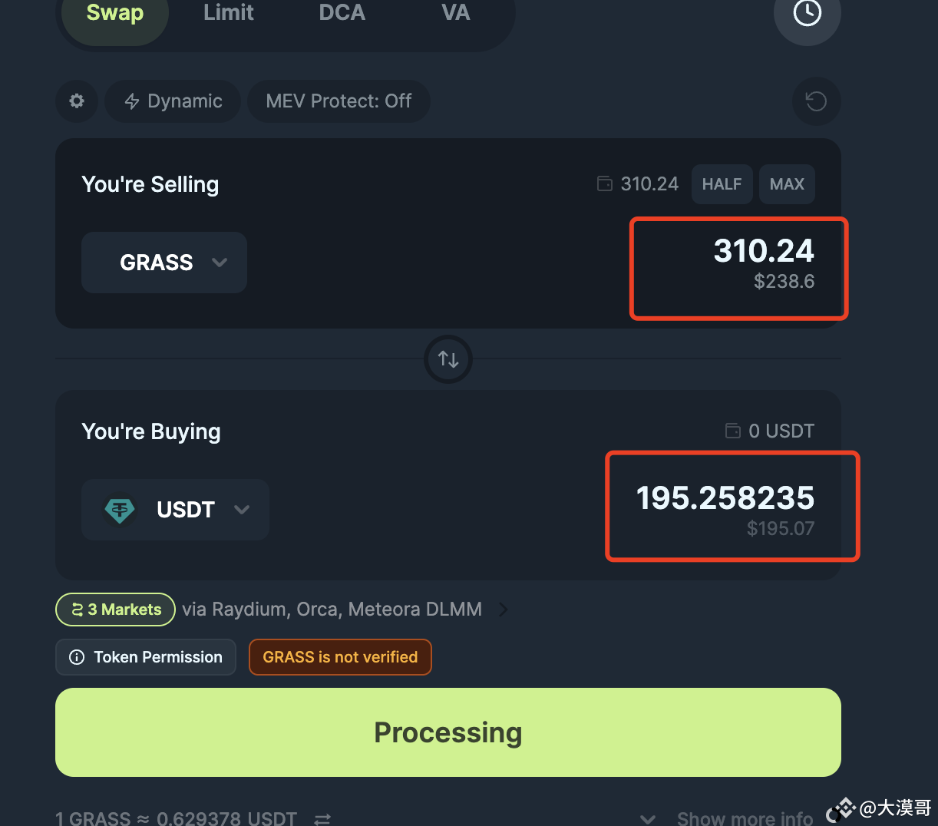Open swap settings via the gear icon
Image resolution: width=938 pixels, height=826 pixels.
click(76, 101)
